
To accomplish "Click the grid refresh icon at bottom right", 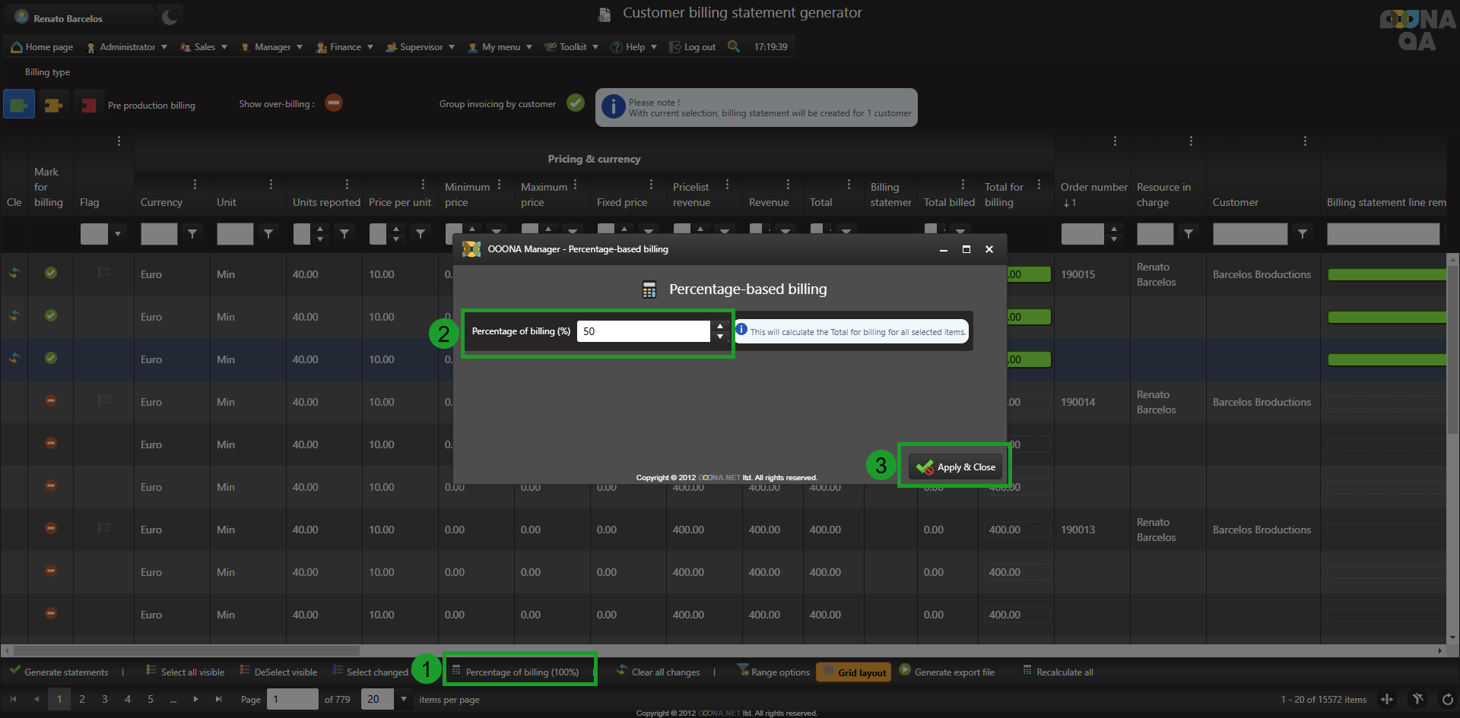I will pos(1447,699).
